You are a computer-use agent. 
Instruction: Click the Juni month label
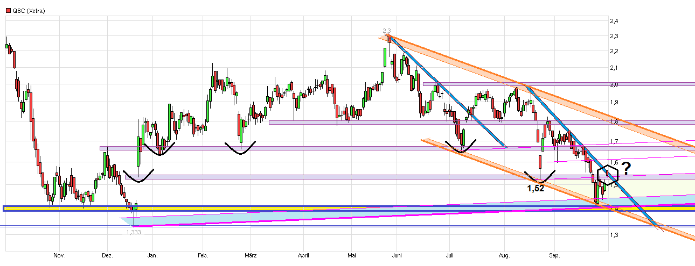(x=398, y=256)
